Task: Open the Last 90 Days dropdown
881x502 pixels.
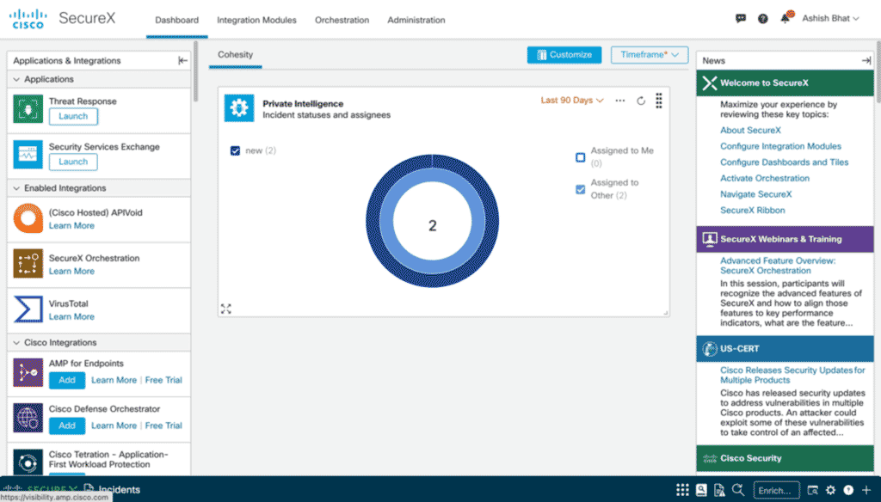Action: pos(572,101)
